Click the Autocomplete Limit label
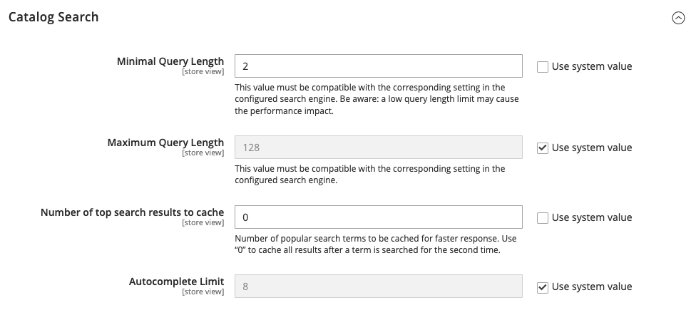This screenshot has height=315, width=696. click(x=176, y=282)
